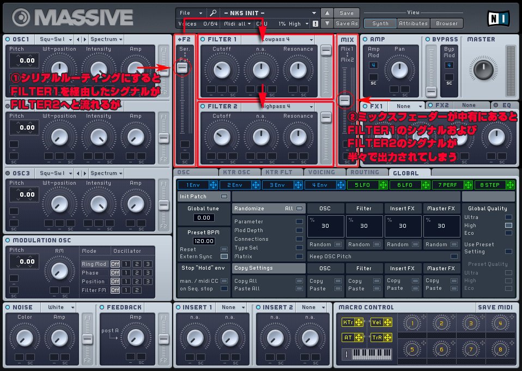Open the Filter 1 Lowpass 4 type dropdown
This screenshot has height=371, width=522.
coord(278,40)
